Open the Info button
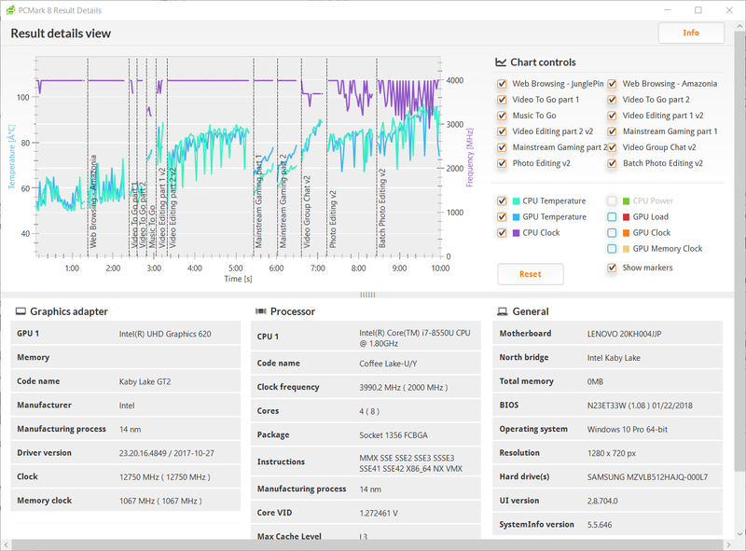 pyautogui.click(x=691, y=33)
